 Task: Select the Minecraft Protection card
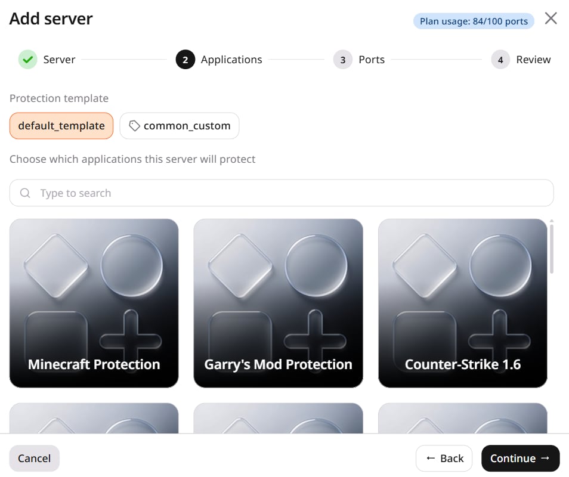pos(94,303)
